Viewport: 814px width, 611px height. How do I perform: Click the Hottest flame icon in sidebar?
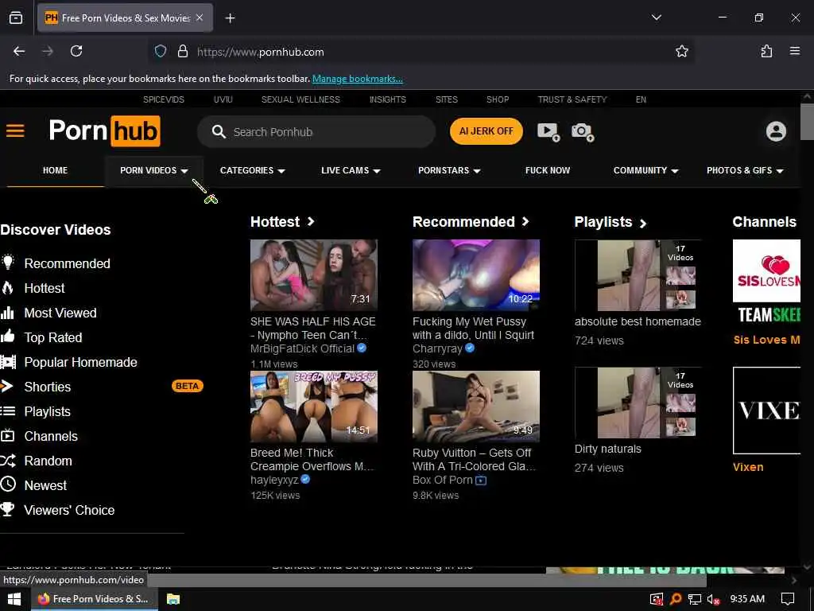[x=7, y=287]
